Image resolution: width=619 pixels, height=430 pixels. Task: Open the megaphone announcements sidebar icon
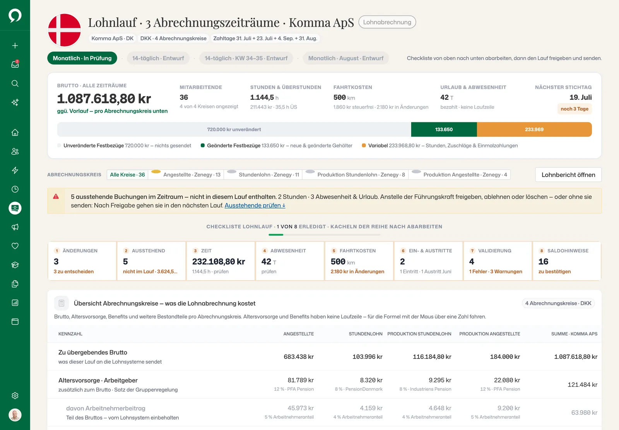pyautogui.click(x=15, y=227)
